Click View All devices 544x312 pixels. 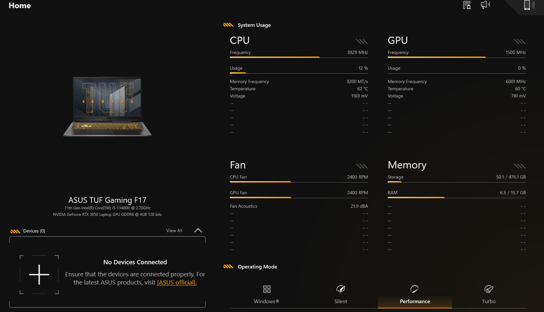pos(174,231)
